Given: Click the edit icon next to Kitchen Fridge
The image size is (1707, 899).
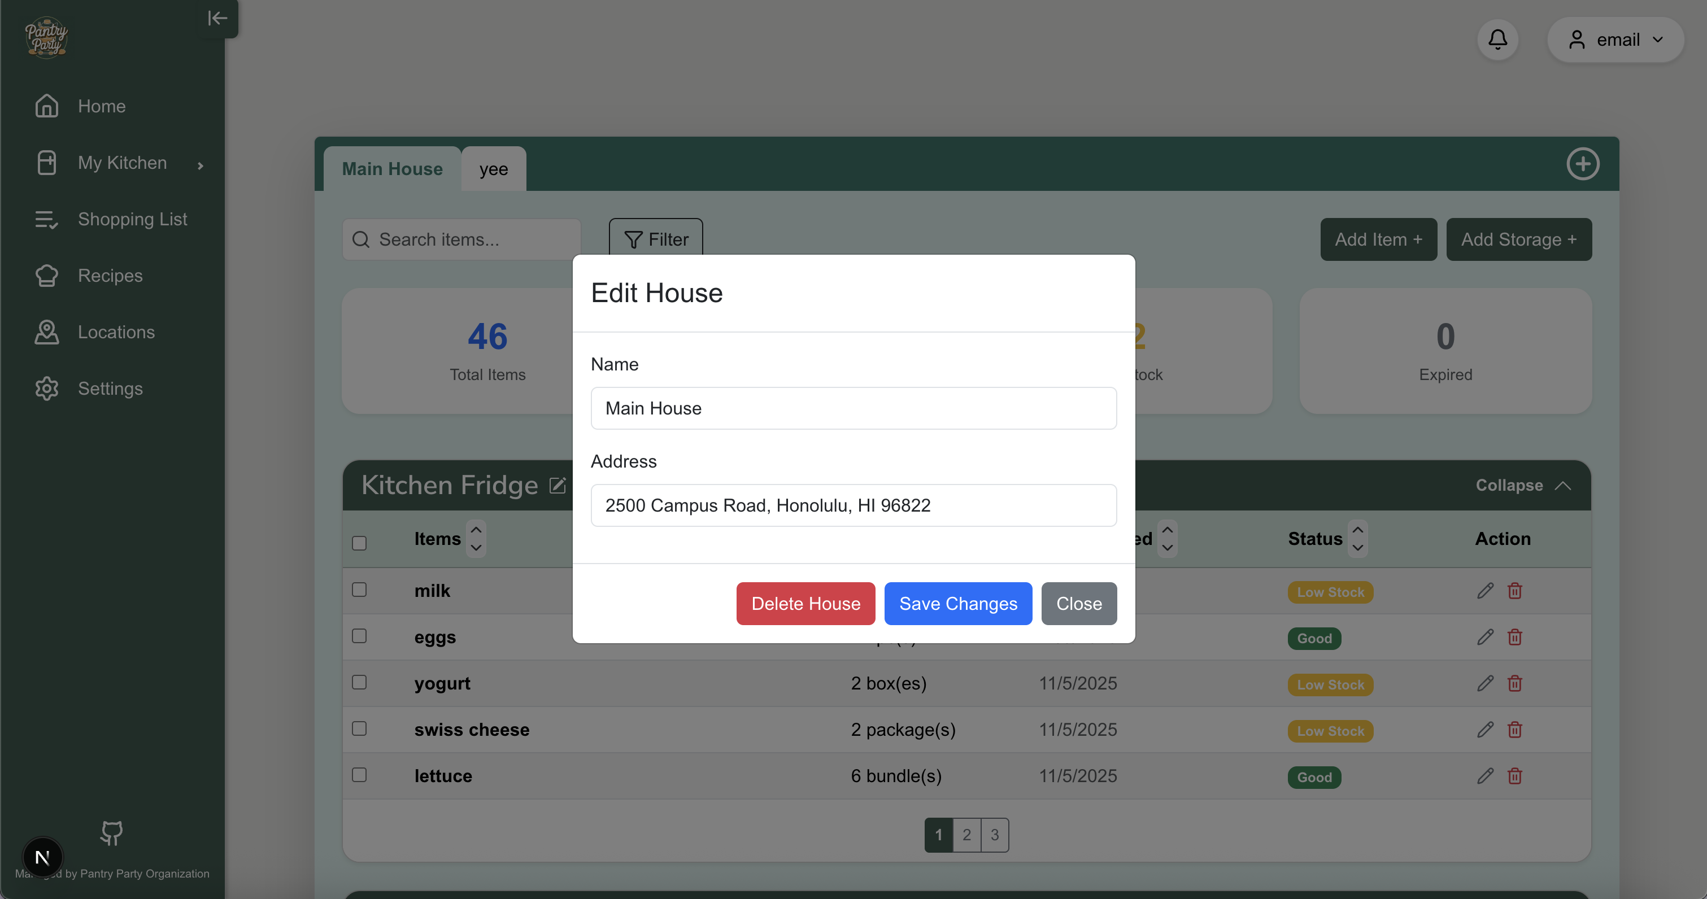Looking at the screenshot, I should [x=558, y=486].
